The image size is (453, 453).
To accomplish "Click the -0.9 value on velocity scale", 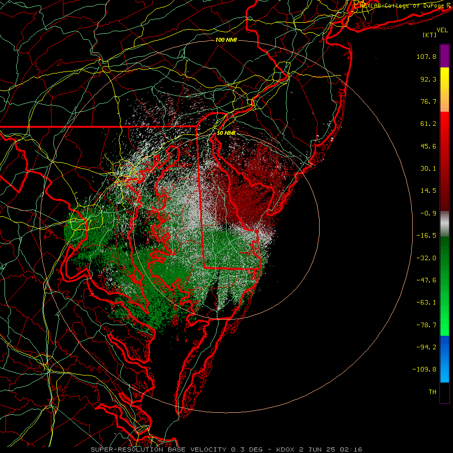I will pyautogui.click(x=428, y=213).
